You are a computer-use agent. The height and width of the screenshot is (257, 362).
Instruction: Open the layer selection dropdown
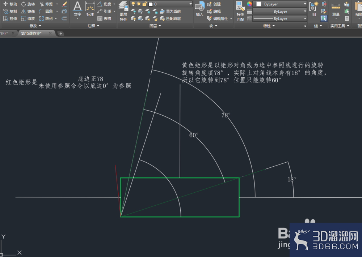[x=191, y=4]
